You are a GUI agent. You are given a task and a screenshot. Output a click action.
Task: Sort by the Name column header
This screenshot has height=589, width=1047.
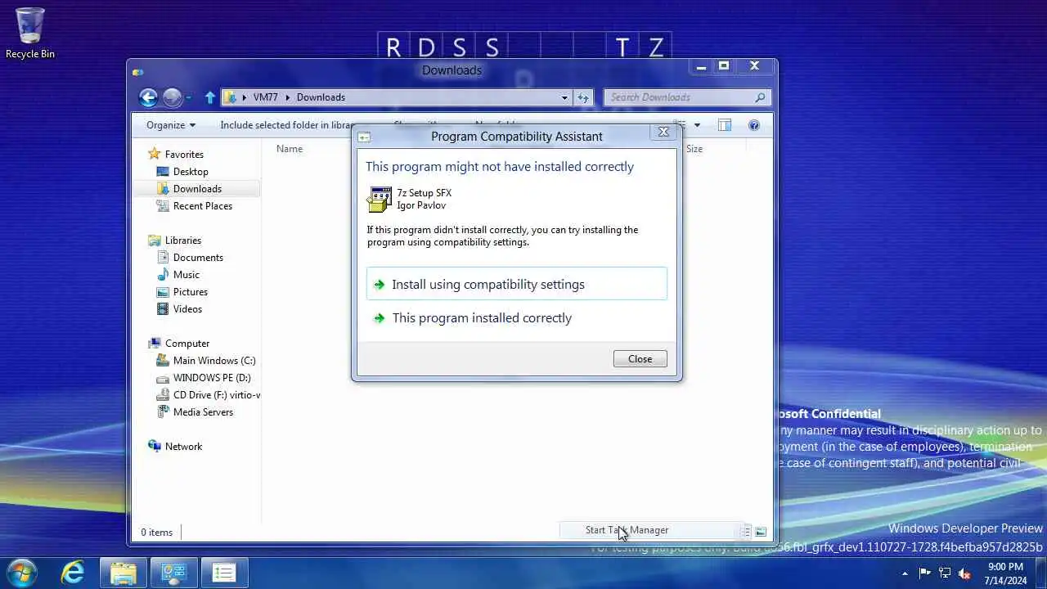click(290, 149)
